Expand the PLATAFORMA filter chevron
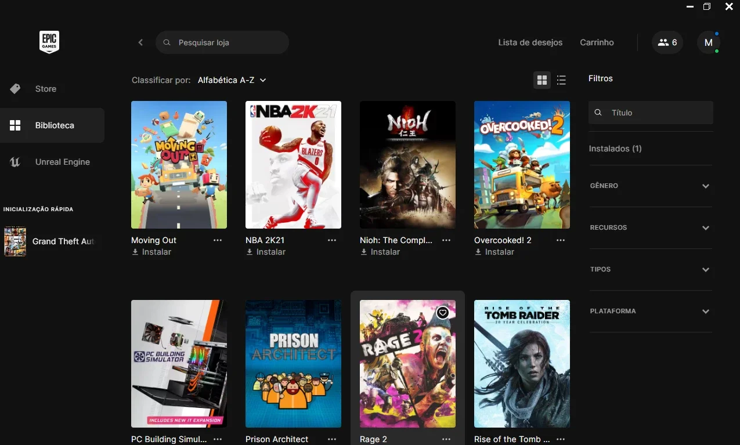This screenshot has height=445, width=740. tap(706, 312)
